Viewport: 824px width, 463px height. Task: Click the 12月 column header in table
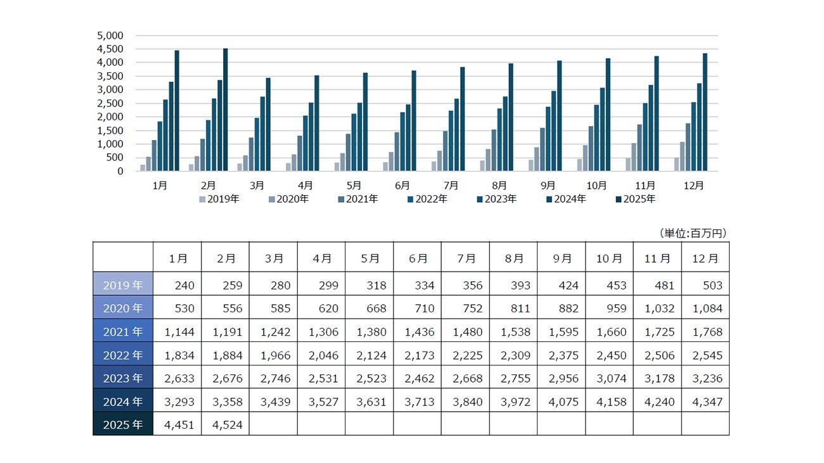(705, 258)
